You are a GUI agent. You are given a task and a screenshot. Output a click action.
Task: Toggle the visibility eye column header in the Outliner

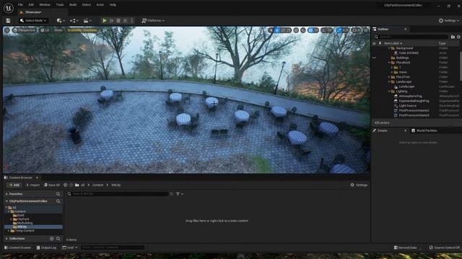pos(375,43)
